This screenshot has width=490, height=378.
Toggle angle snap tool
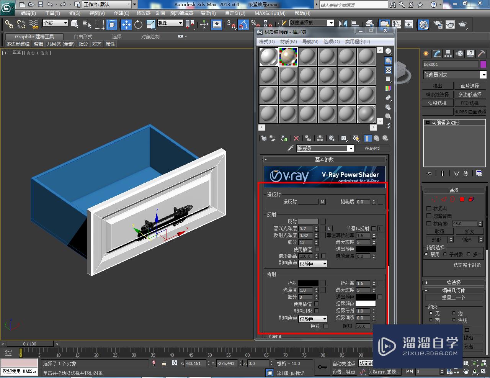pos(243,25)
